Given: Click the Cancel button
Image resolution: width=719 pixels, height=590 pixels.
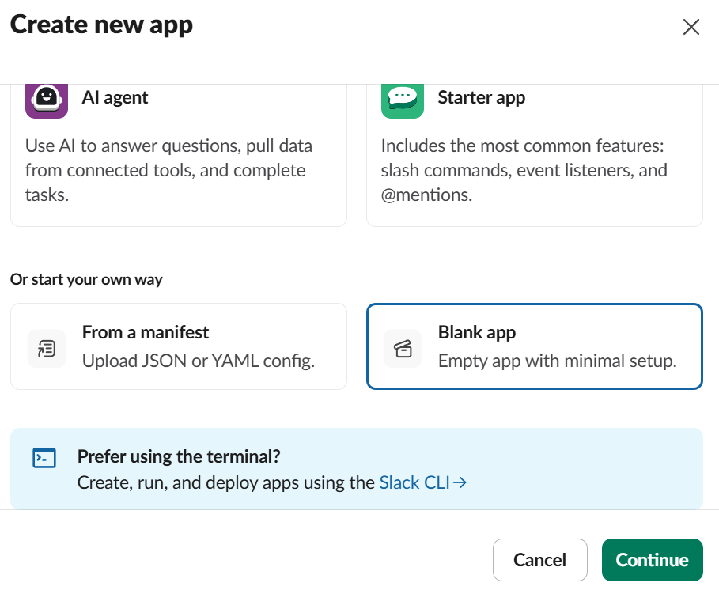Looking at the screenshot, I should click(x=539, y=560).
